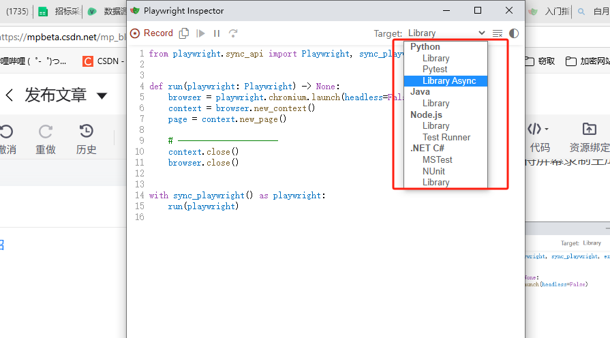Pause the script execution
610x338 pixels.
coord(217,33)
